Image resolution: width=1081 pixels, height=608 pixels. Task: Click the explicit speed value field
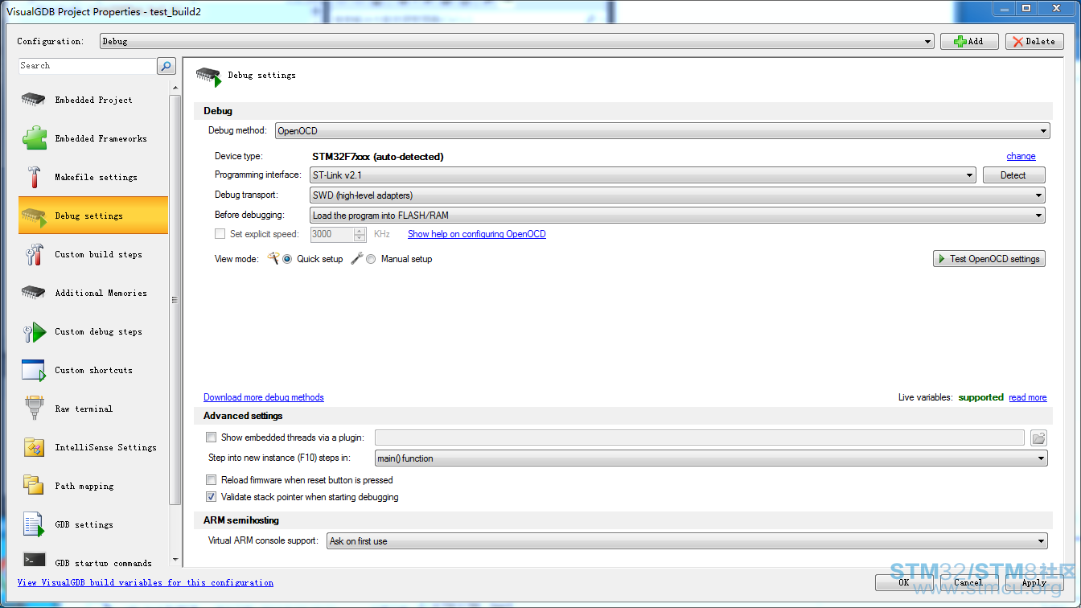pyautogui.click(x=332, y=234)
